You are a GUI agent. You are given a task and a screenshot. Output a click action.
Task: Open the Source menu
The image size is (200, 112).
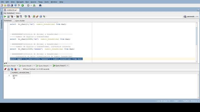click(x=33, y=2)
